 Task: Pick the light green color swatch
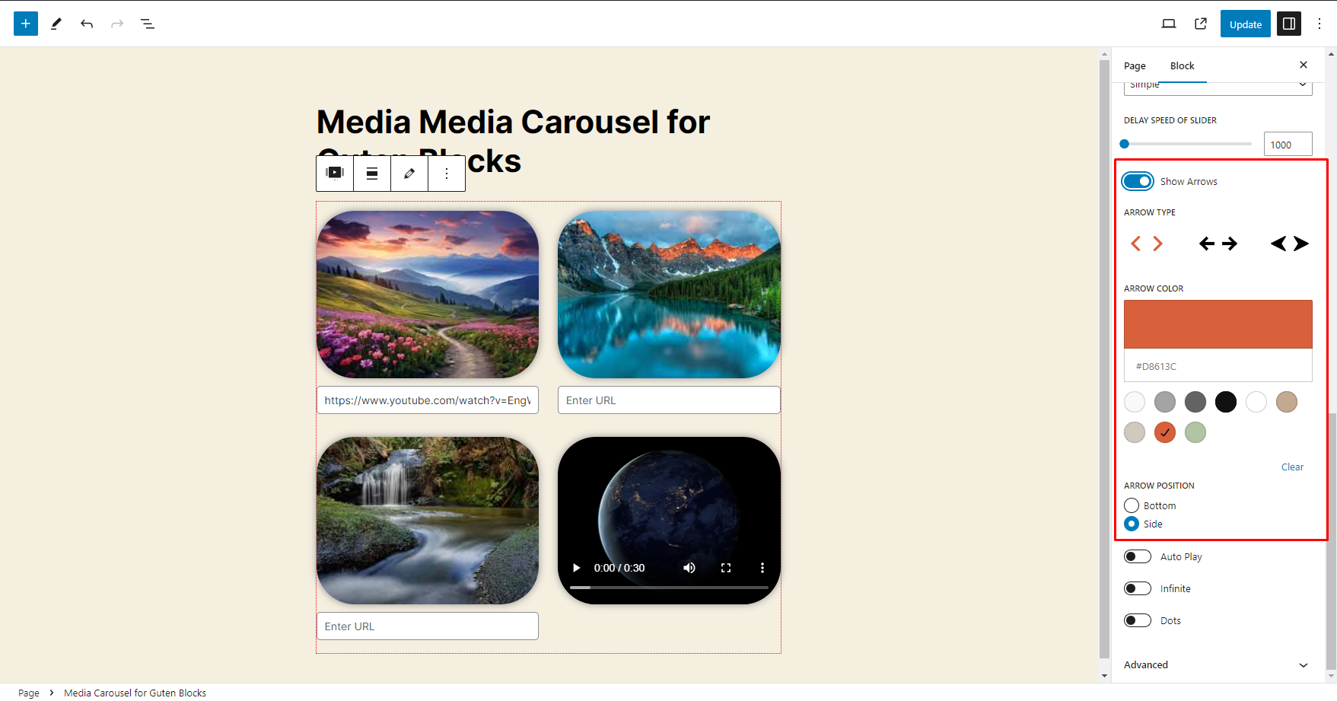pos(1195,432)
